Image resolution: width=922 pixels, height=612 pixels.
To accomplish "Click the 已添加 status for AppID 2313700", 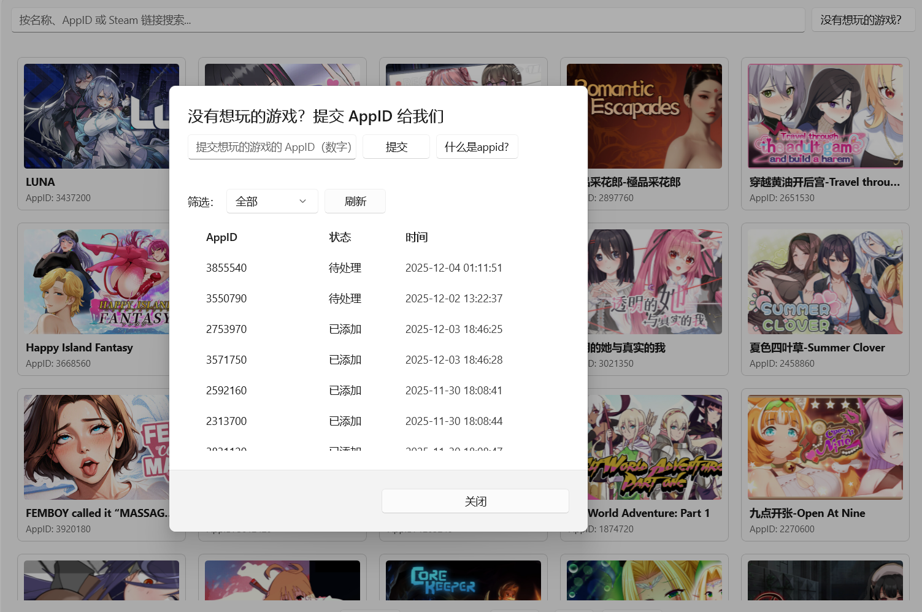I will [x=345, y=421].
